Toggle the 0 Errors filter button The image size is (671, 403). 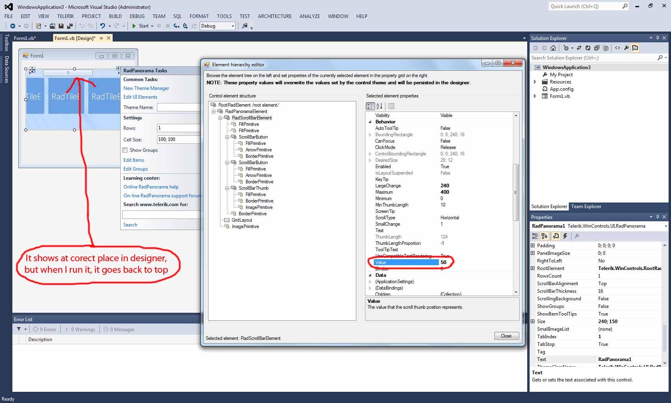pyautogui.click(x=45, y=330)
